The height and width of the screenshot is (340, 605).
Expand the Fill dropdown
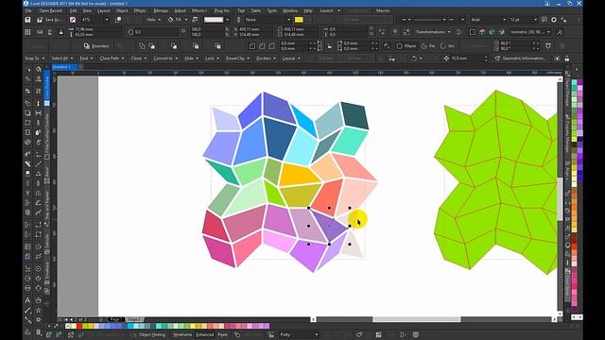(178, 20)
